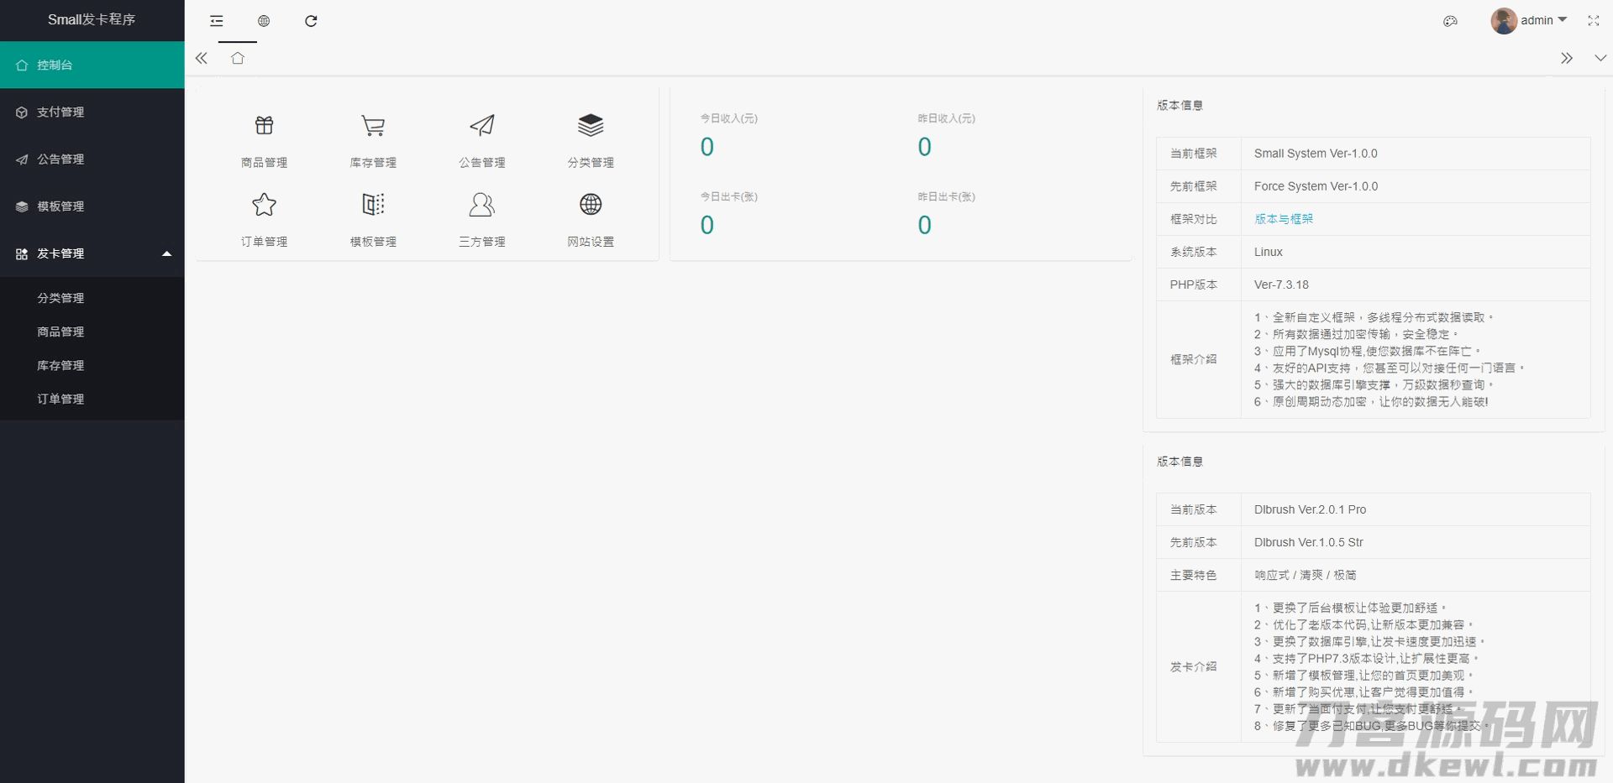Click the refresh icon in top toolbar

311,21
